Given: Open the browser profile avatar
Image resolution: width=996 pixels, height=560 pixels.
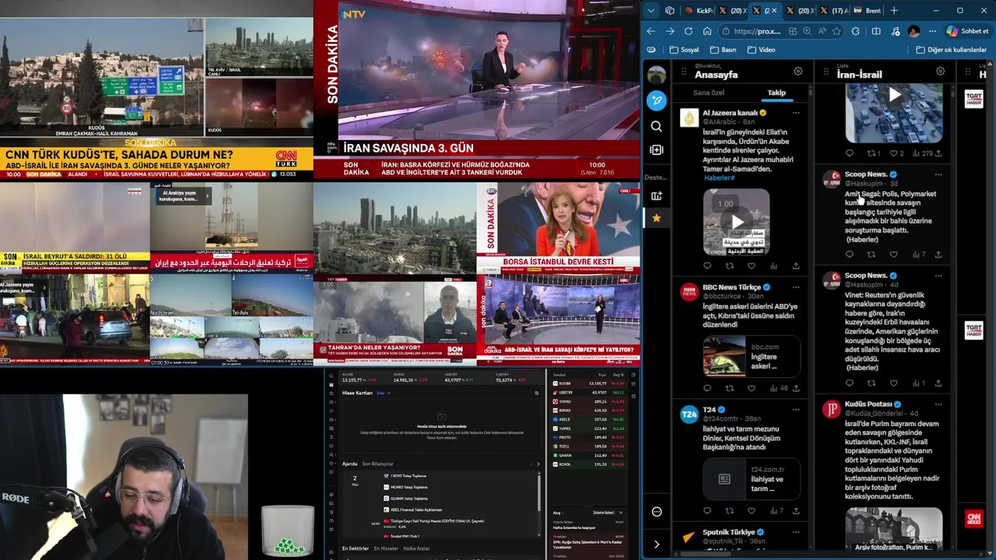Looking at the screenshot, I should [x=914, y=31].
